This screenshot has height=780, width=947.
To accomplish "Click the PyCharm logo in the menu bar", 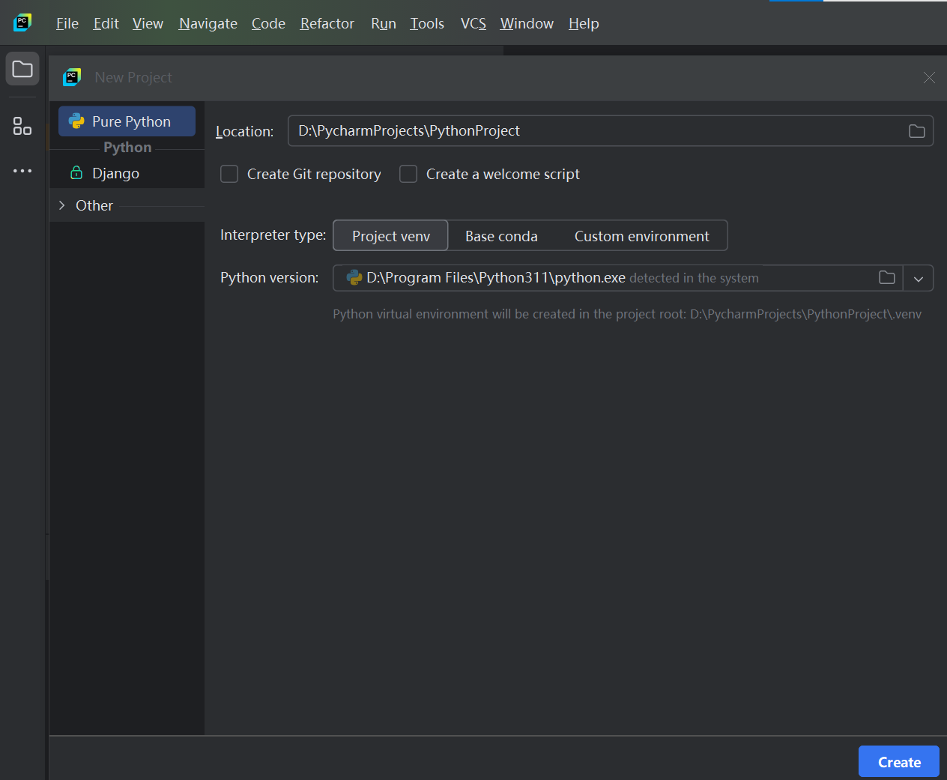I will pos(22,22).
